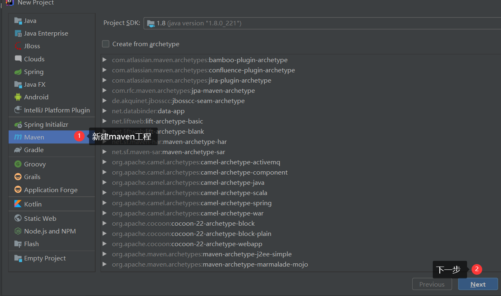Click the SDK folder icon in dropdown
Image resolution: width=501 pixels, height=296 pixels.
tap(151, 23)
